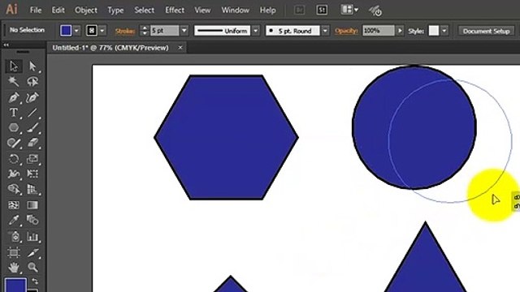
Task: Select the Direct Selection tool
Action: tap(32, 67)
